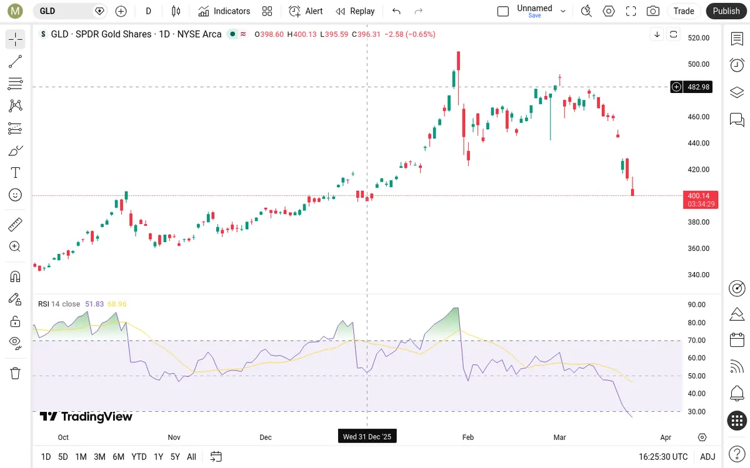Toggle ADJ adjusted data
750x468 pixels.
(707, 457)
